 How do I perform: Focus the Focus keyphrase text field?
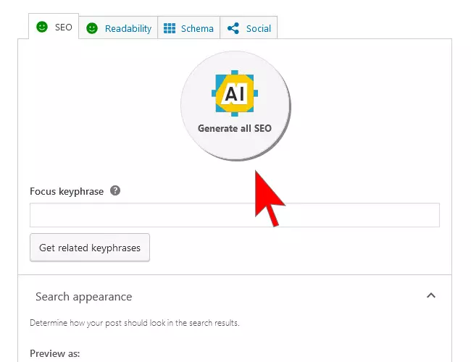(x=234, y=216)
